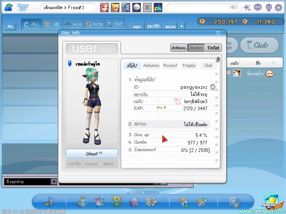Click the หลุม holes sort header
Viewport: 286px width, 214px height.
[x=137, y=26]
